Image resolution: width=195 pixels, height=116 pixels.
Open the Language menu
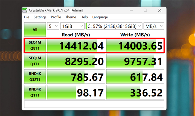(x=100, y=17)
